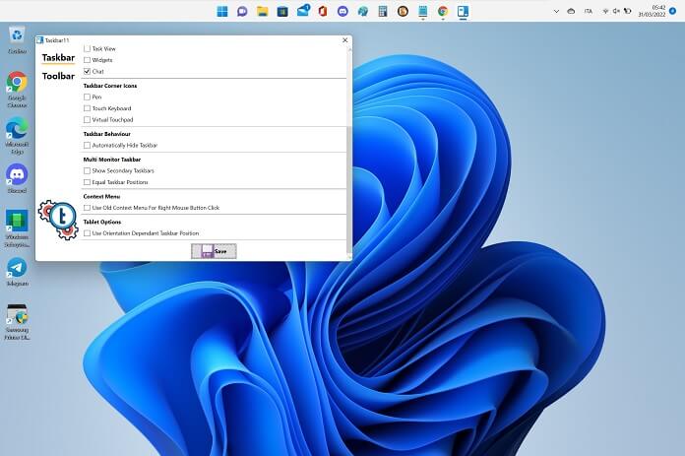685x456 pixels.
Task: Switch to the Toolbar tab
Action: (x=58, y=76)
